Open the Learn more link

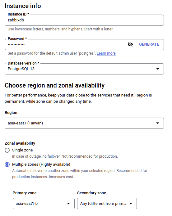[x=106, y=53]
